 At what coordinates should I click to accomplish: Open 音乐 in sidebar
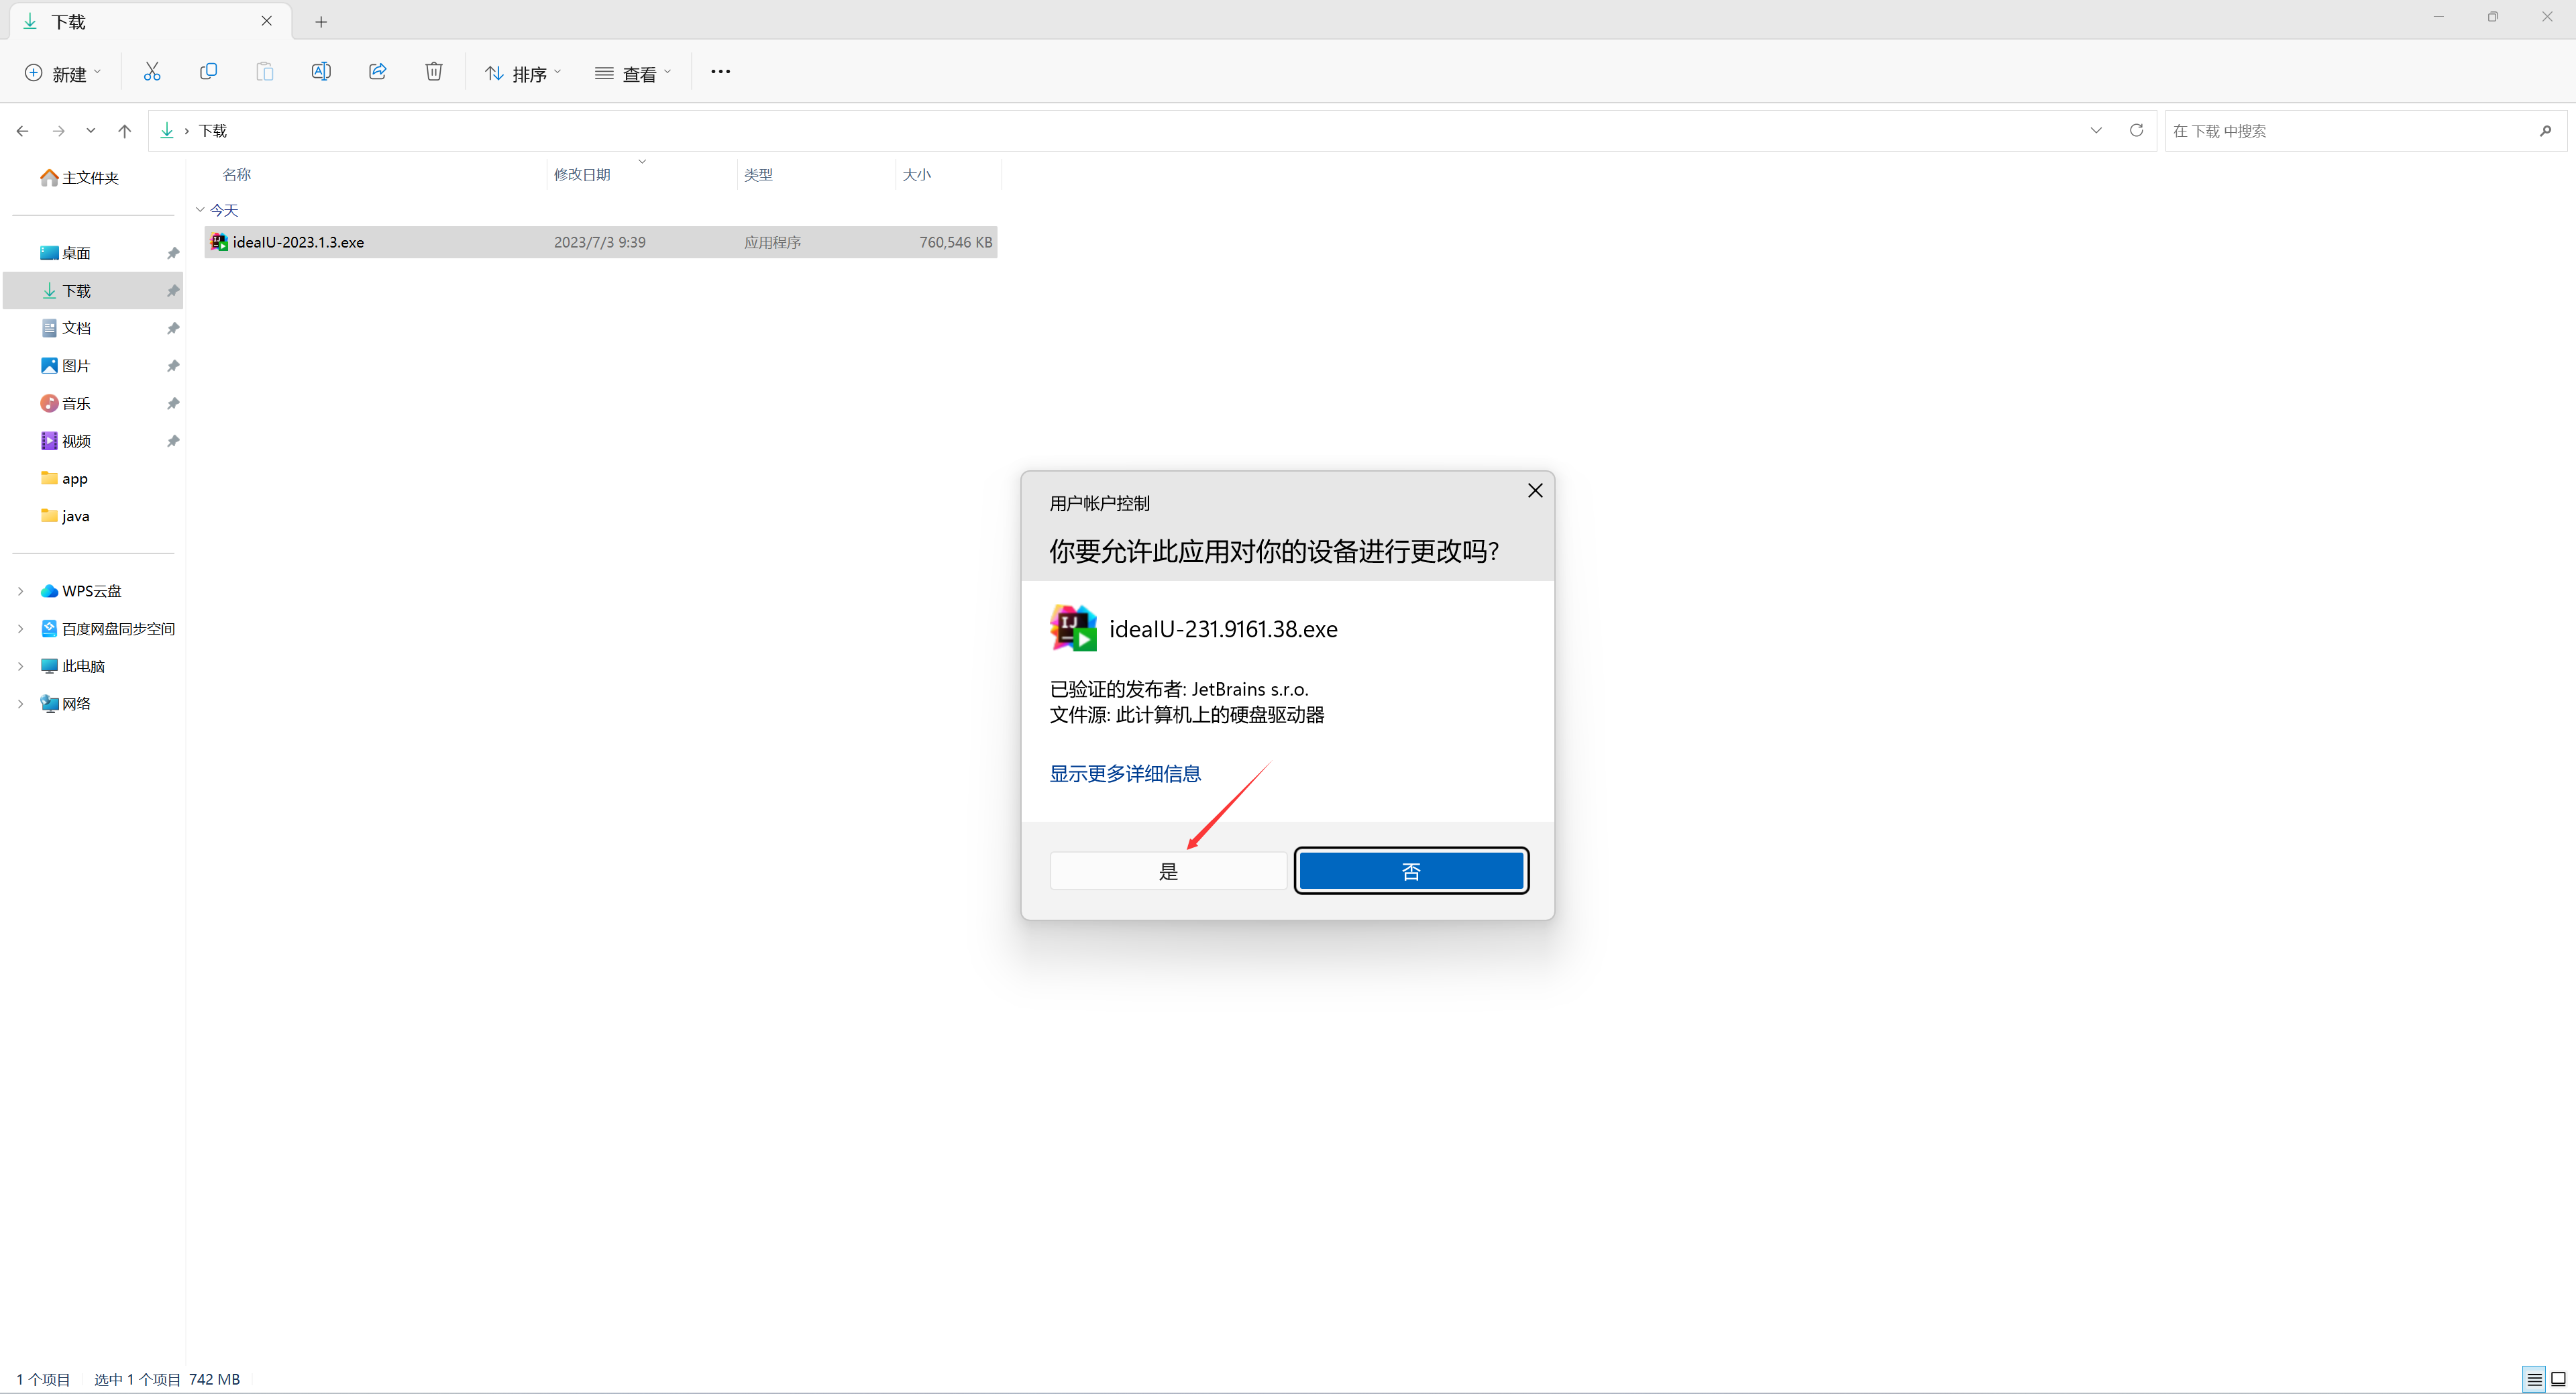[65, 403]
